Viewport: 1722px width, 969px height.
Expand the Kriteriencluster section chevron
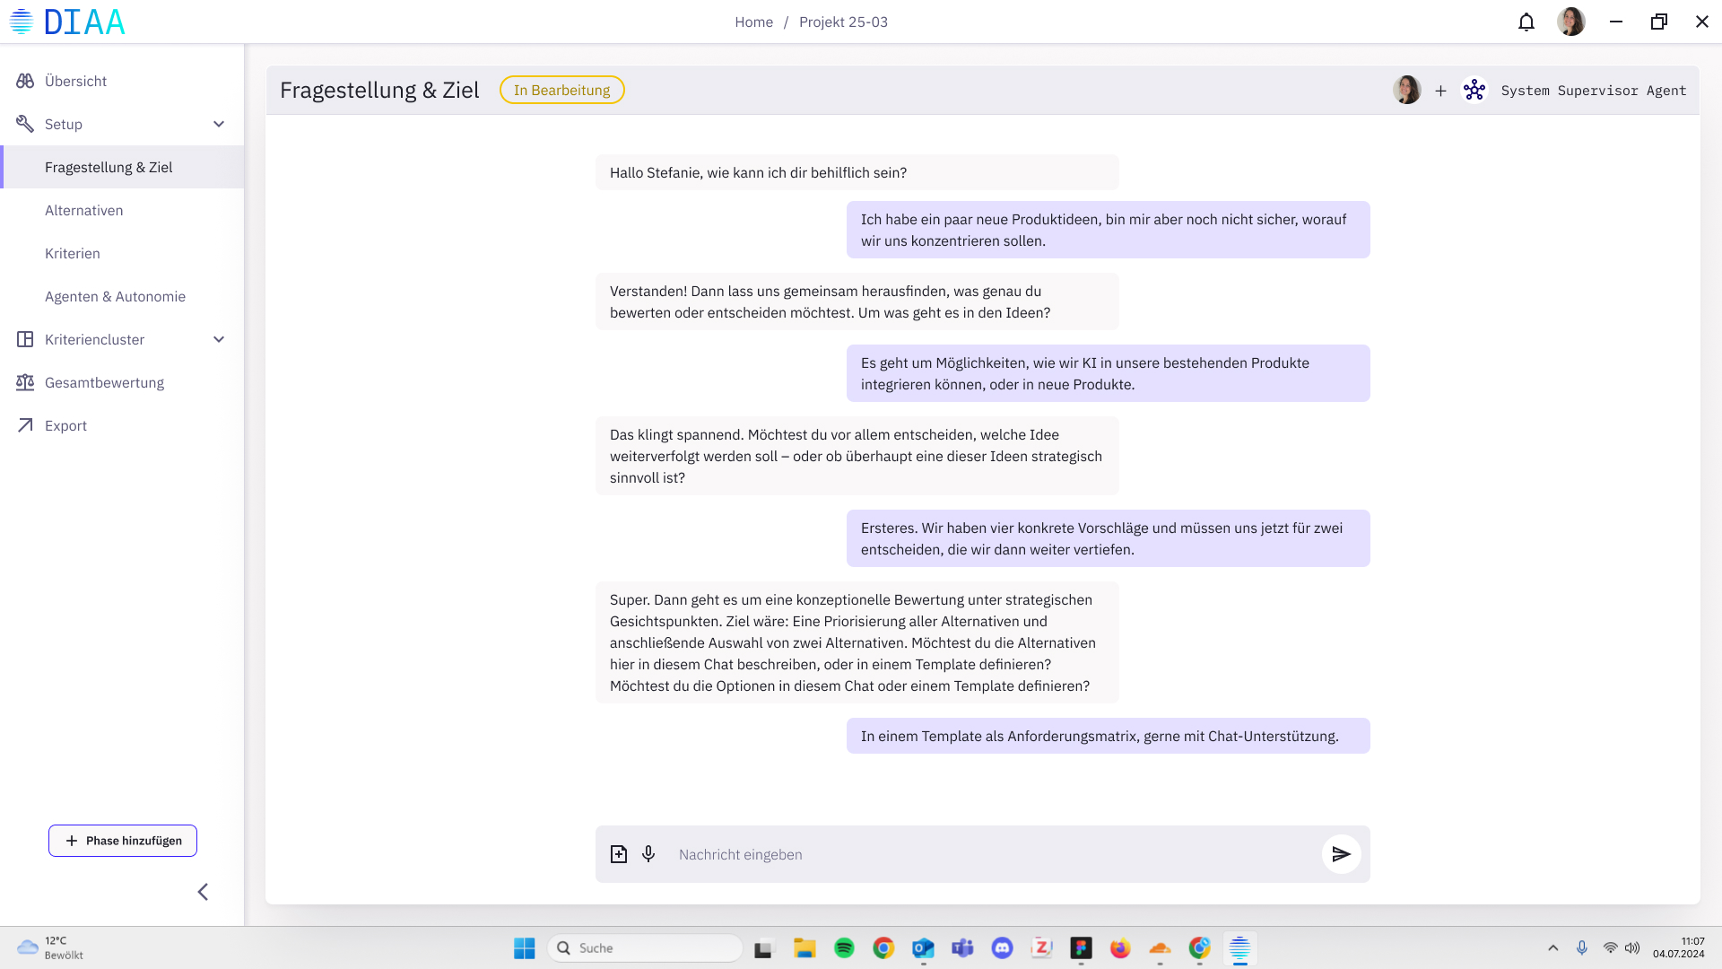[219, 339]
